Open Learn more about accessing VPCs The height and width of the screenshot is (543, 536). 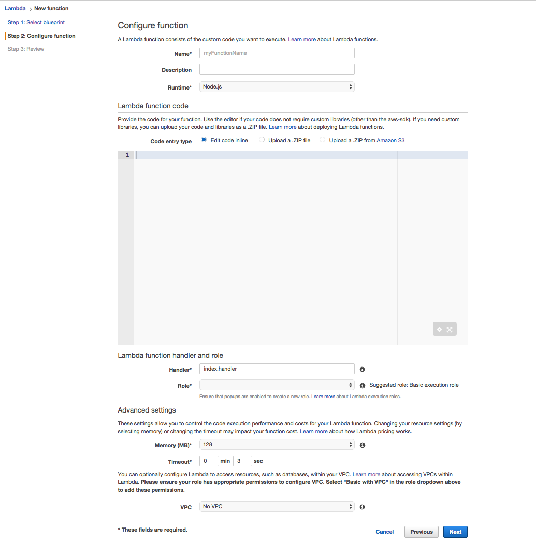tap(366, 475)
